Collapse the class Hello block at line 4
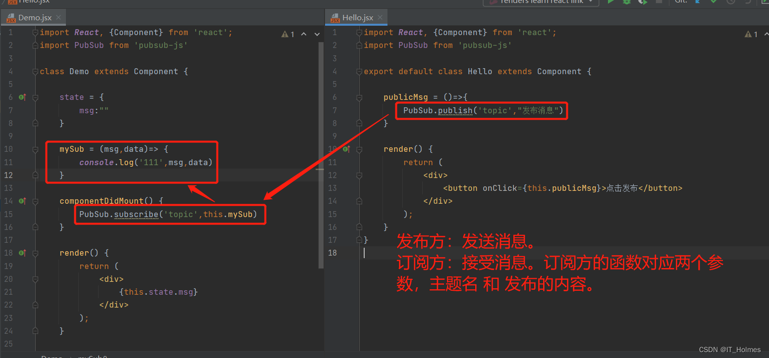The image size is (769, 358). click(359, 72)
